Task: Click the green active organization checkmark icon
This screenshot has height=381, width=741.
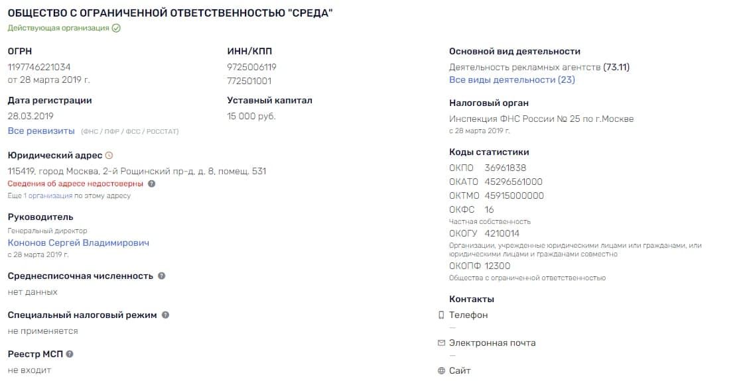Action: (x=116, y=28)
